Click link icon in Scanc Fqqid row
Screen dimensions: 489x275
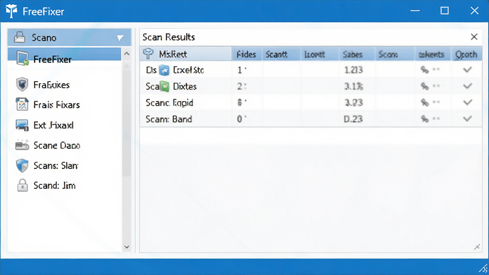[x=425, y=102]
